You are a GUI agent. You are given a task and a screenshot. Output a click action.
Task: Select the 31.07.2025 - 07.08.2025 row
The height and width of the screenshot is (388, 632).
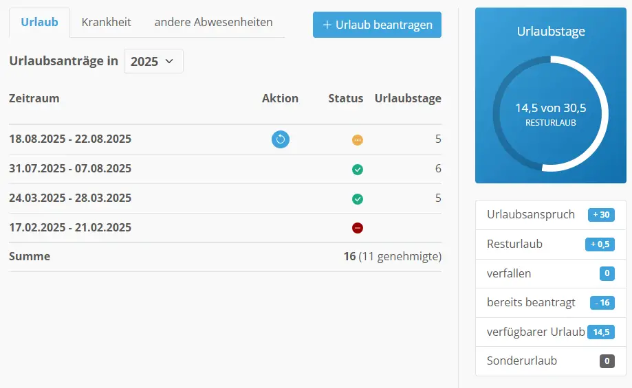(70, 169)
